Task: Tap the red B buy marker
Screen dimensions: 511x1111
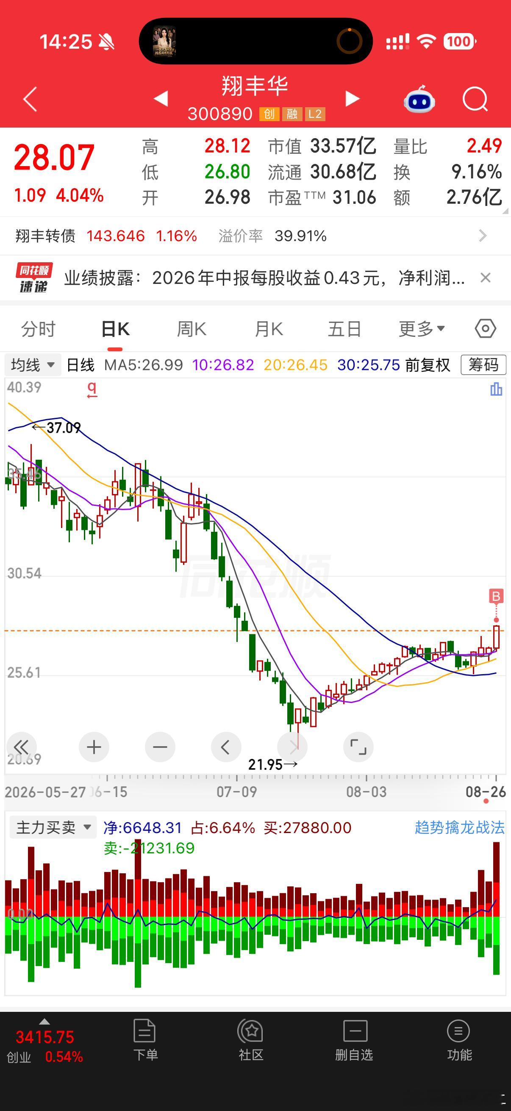Action: (x=496, y=596)
